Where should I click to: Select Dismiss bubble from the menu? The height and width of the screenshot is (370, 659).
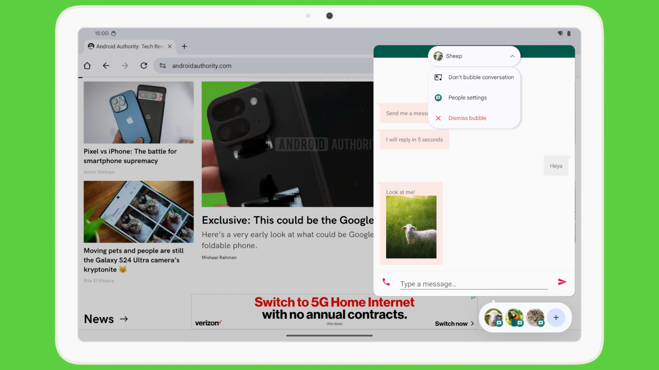click(x=467, y=118)
